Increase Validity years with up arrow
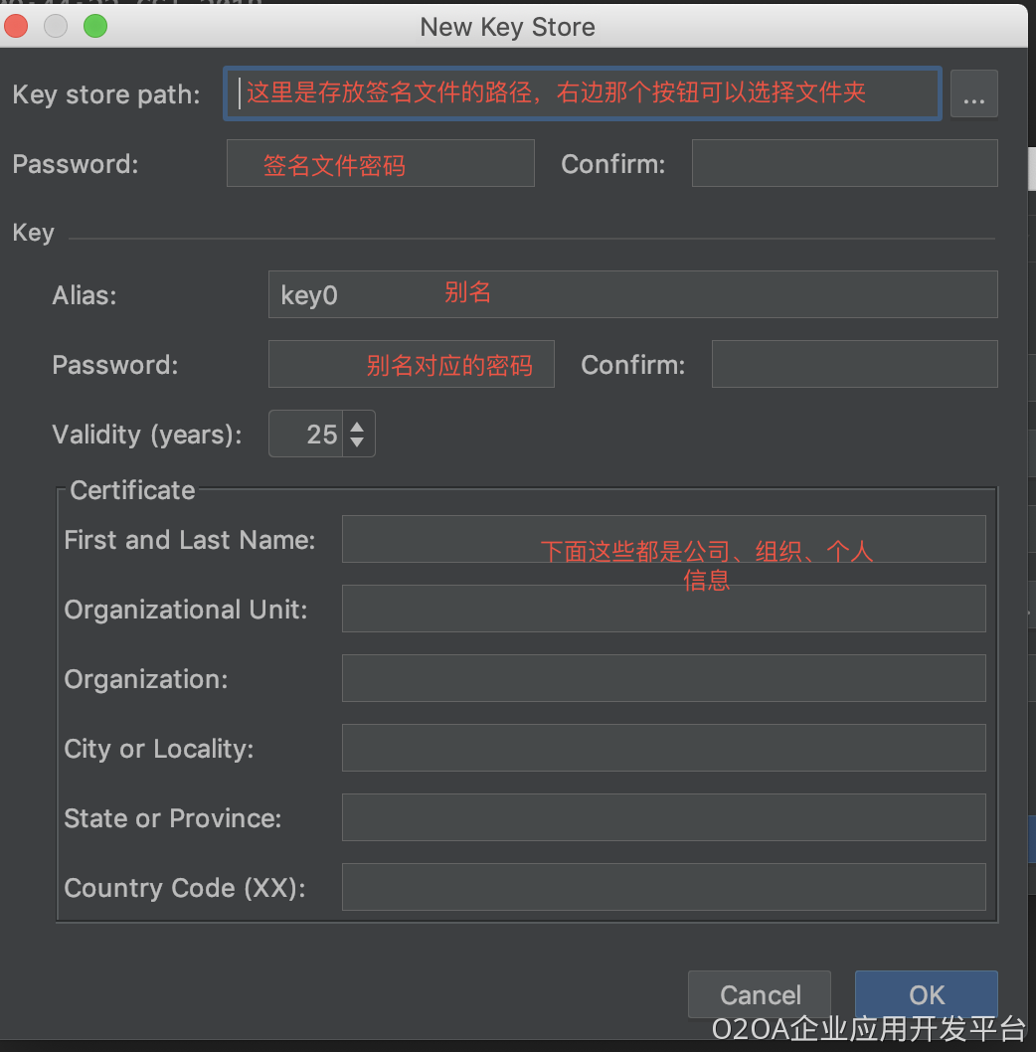 [x=358, y=426]
